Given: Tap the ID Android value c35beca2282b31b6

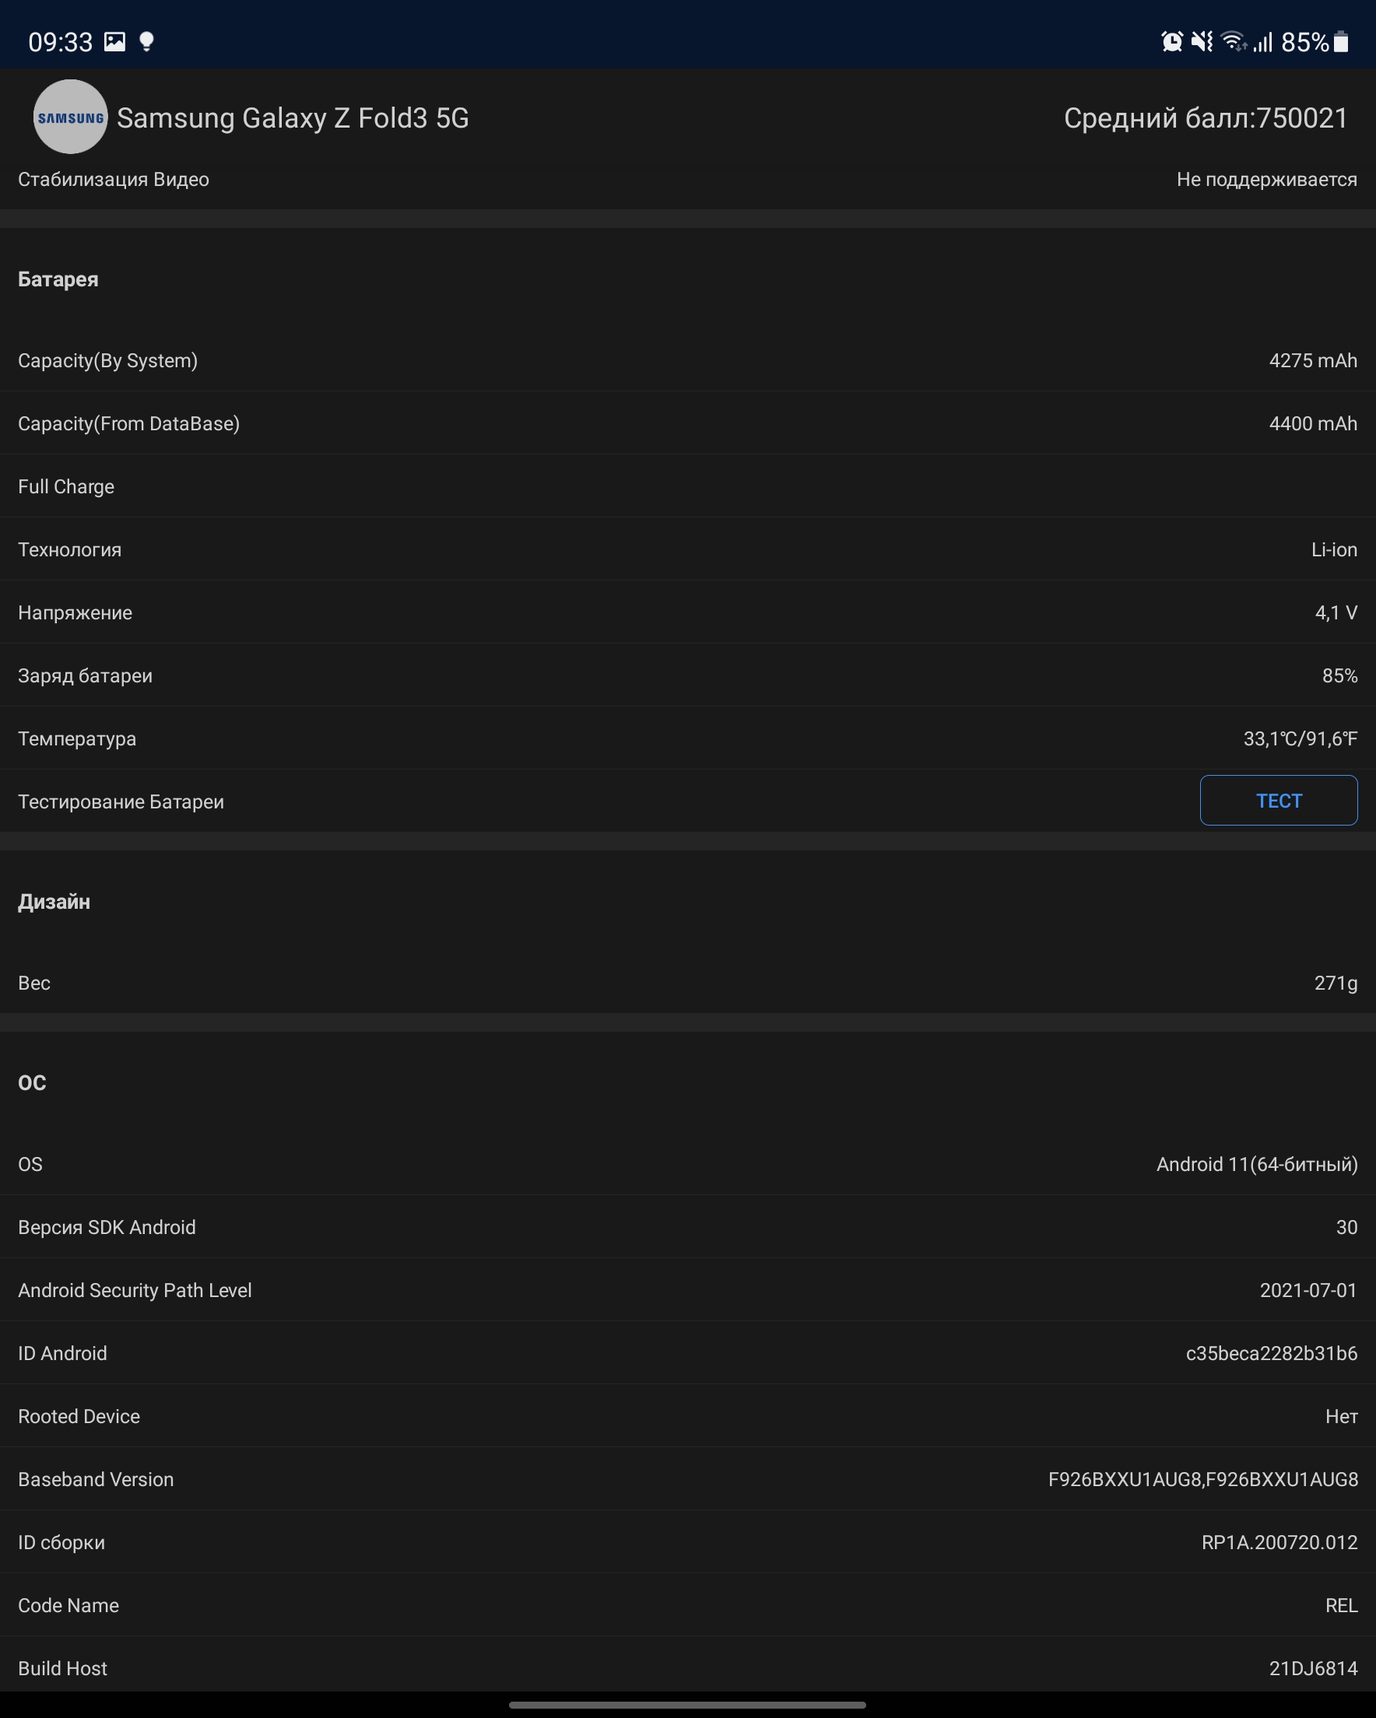Looking at the screenshot, I should coord(1271,1353).
